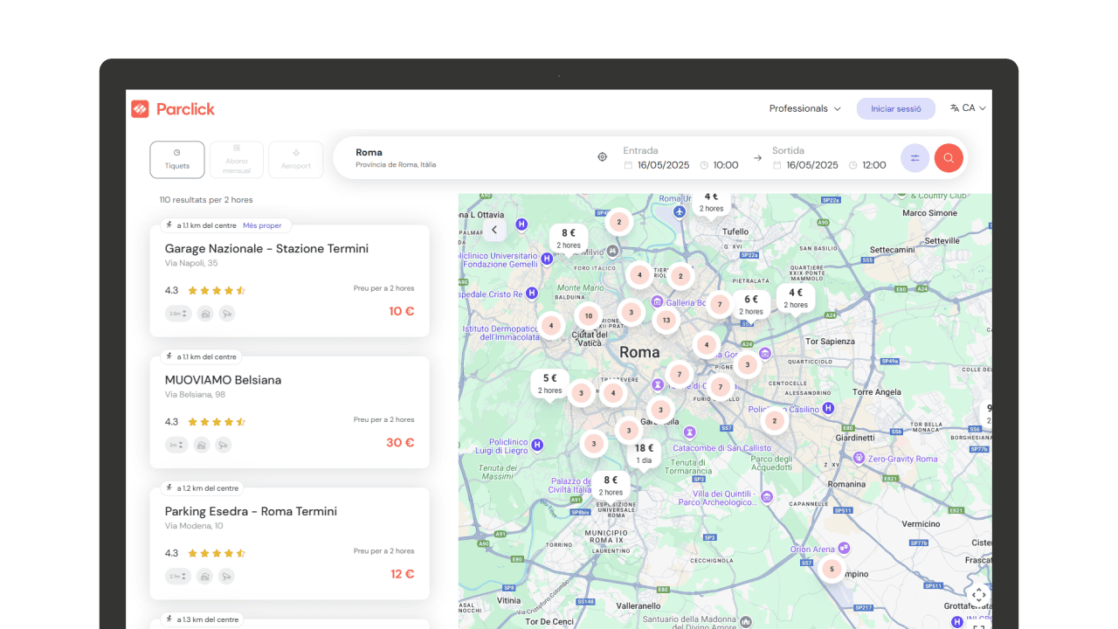The height and width of the screenshot is (629, 1118).
Task: Click the star rating of Garage Nazionale
Action: 217,291
